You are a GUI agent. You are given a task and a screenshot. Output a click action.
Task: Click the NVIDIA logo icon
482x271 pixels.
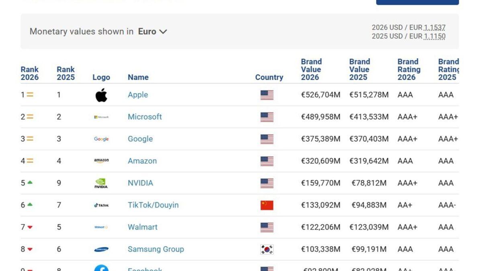(101, 183)
